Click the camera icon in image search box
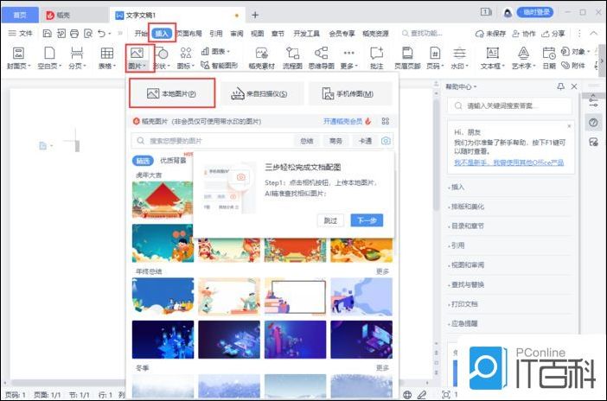 coord(386,141)
